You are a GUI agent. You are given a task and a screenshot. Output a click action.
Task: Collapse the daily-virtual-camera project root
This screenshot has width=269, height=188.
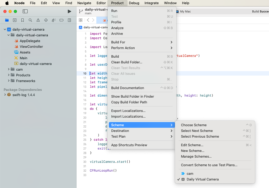click(x=5, y=29)
